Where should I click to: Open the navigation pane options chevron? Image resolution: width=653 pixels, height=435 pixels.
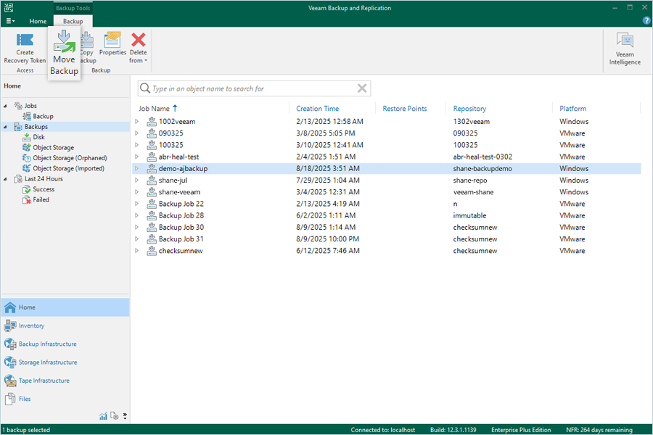125,416
